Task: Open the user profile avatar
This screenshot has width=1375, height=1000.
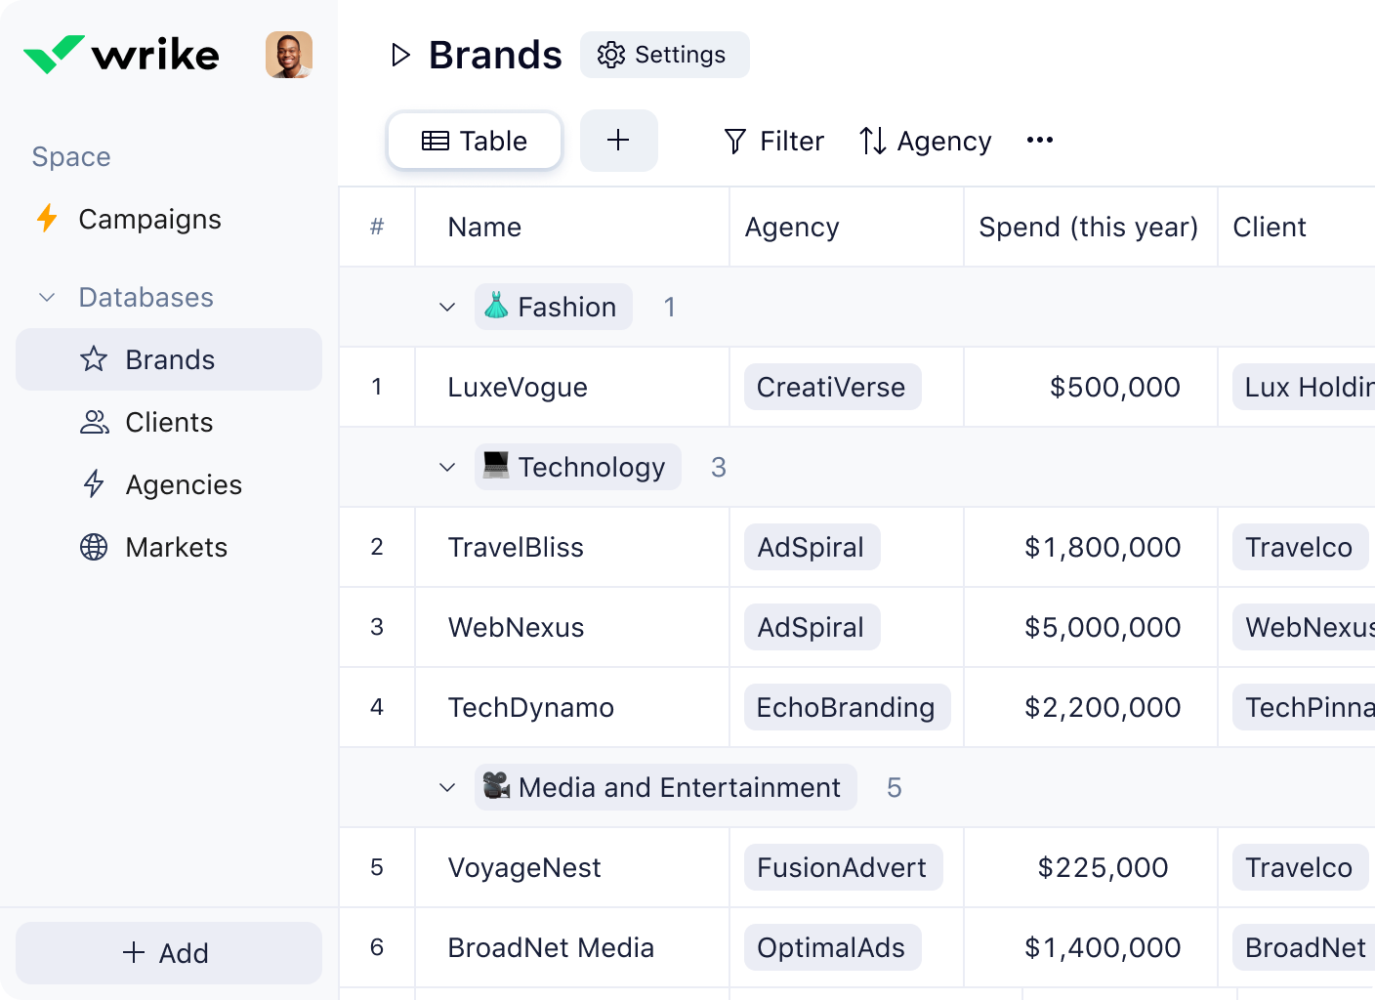Action: 289,55
